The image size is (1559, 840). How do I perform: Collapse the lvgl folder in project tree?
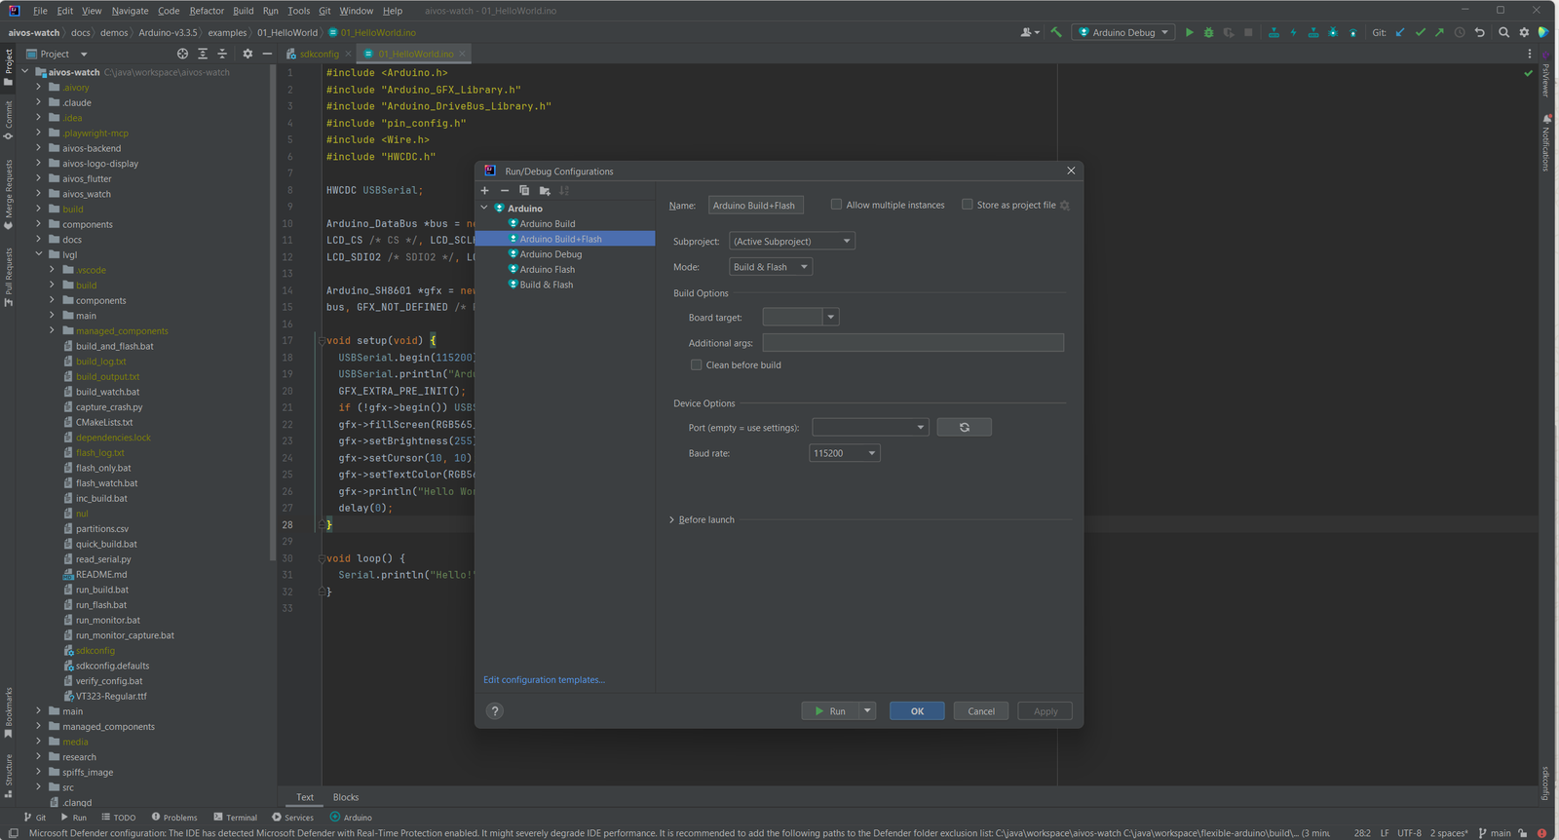[x=39, y=255]
